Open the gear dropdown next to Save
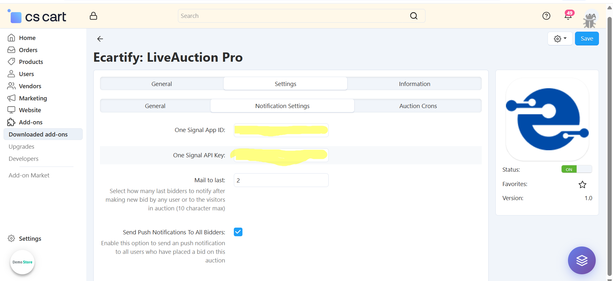This screenshot has width=613, height=281. pos(560,39)
